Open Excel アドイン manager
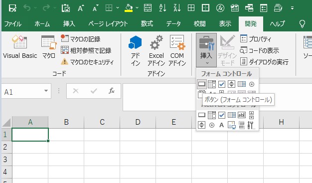Image resolution: width=312 pixels, height=183 pixels. point(156,50)
